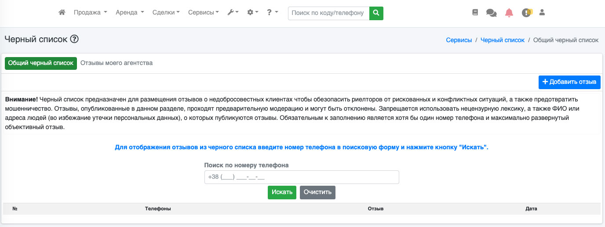The width and height of the screenshot is (605, 227).
Task: Click the green search magnifier button
Action: (x=376, y=13)
